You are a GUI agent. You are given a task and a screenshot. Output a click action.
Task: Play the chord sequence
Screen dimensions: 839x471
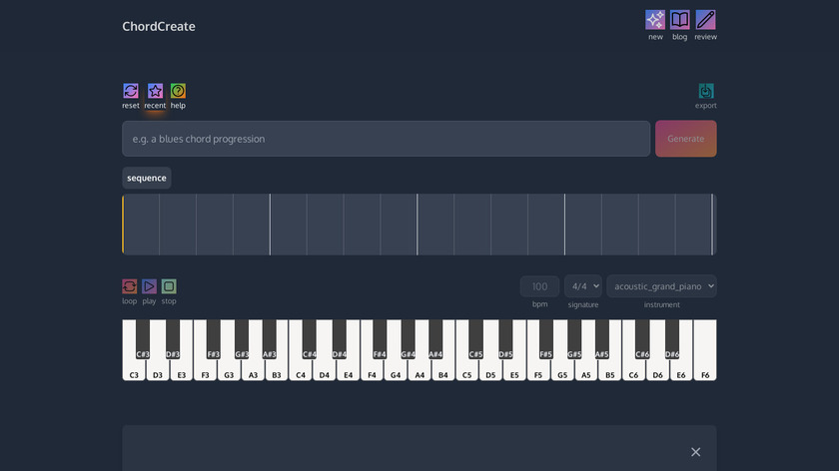(149, 286)
